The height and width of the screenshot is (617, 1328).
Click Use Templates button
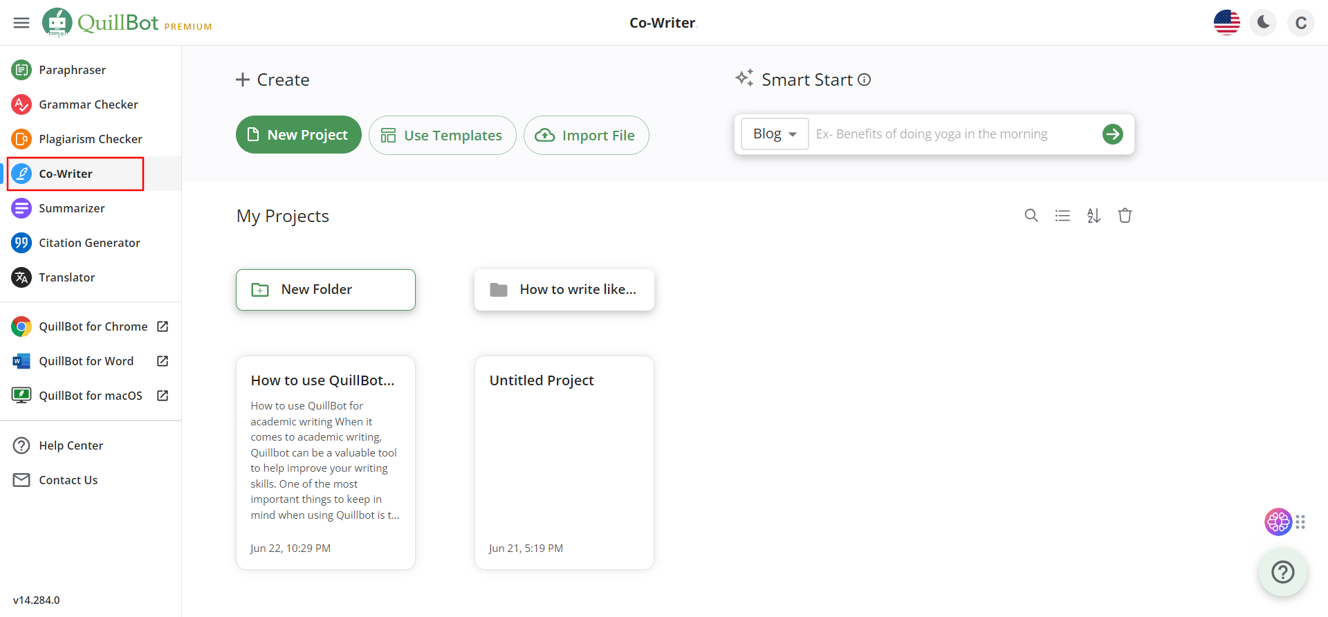443,135
